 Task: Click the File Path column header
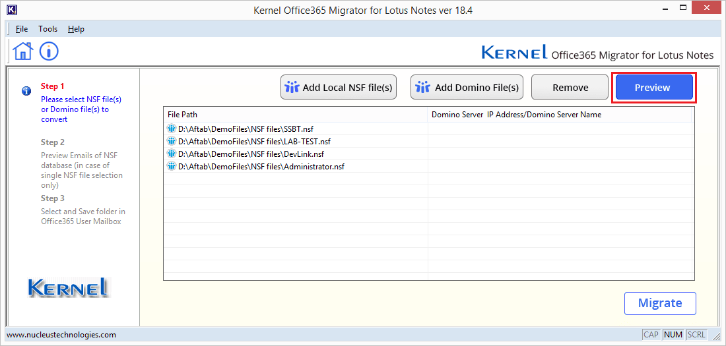pyautogui.click(x=296, y=115)
